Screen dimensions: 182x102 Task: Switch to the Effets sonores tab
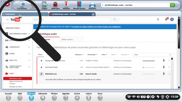71,39
